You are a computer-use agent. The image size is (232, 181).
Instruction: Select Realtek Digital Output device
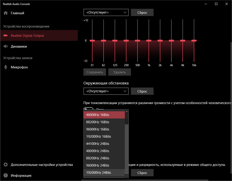click(x=39, y=35)
